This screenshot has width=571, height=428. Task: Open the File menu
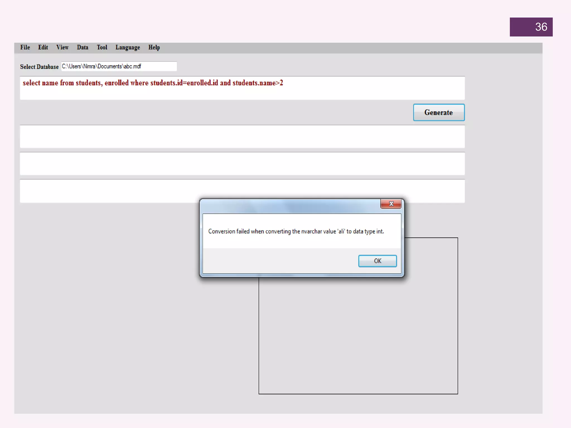(x=25, y=47)
